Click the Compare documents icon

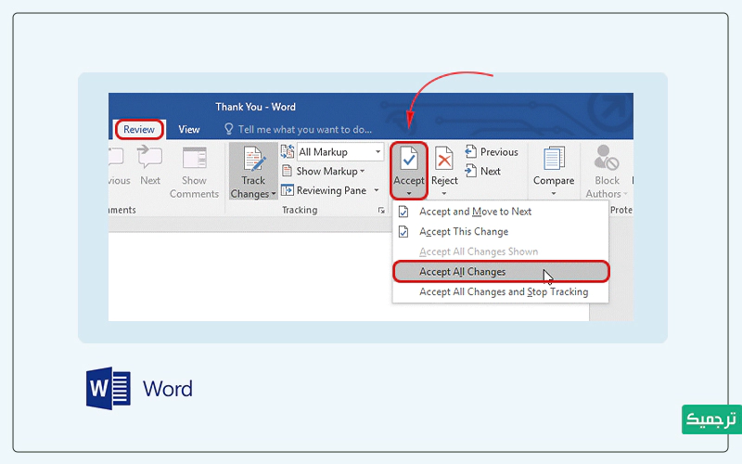[x=554, y=158]
